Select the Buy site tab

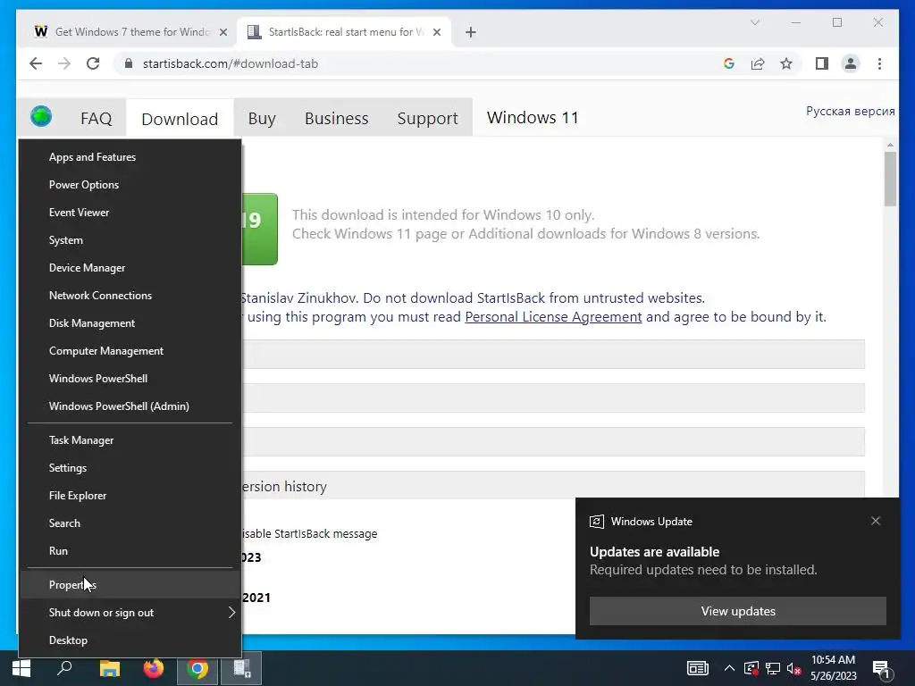(x=262, y=119)
